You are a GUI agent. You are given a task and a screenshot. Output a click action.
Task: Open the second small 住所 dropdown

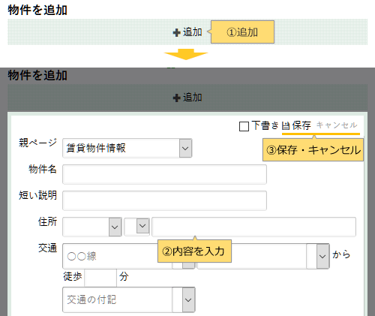pos(137,227)
